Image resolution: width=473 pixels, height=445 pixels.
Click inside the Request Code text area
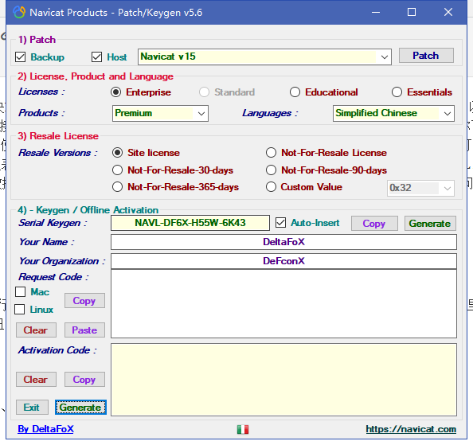(283, 304)
